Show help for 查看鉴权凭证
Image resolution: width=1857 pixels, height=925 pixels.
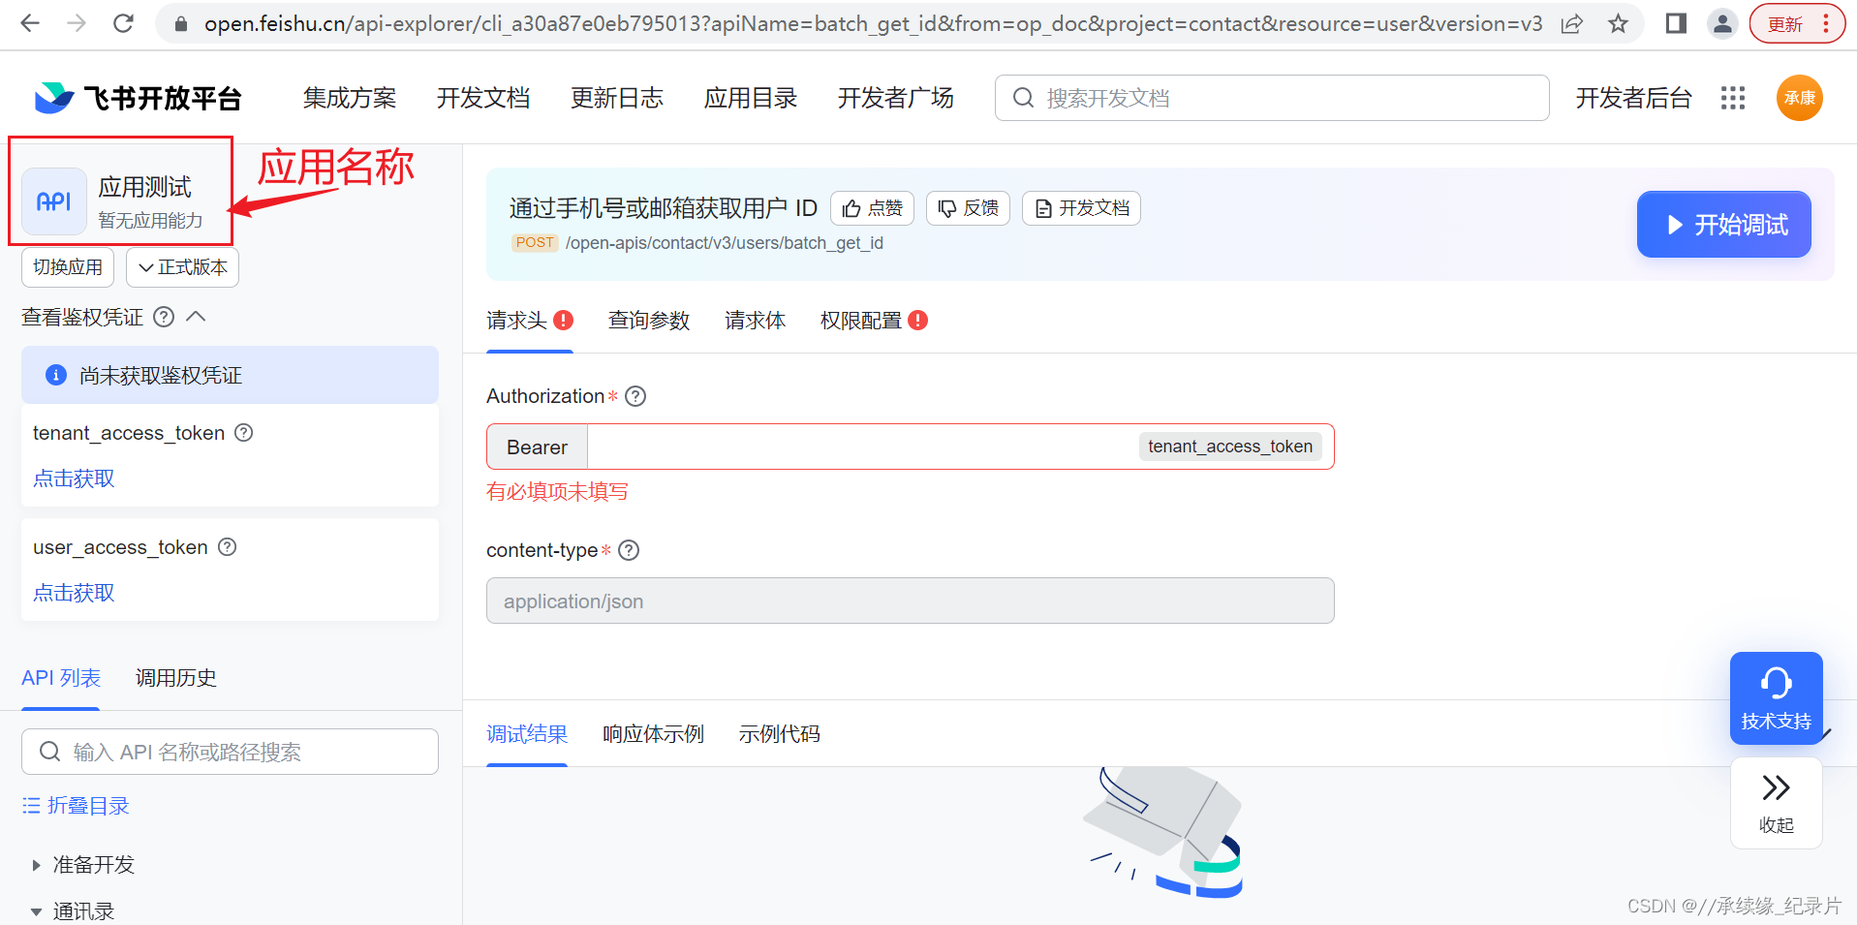tap(165, 317)
